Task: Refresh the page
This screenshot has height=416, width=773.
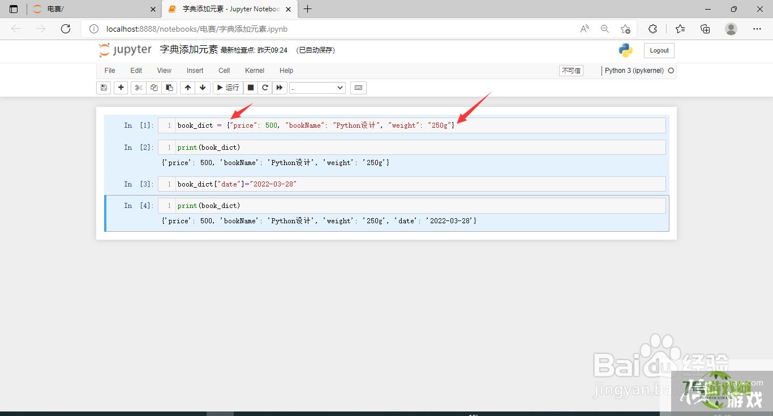Action: [66, 29]
